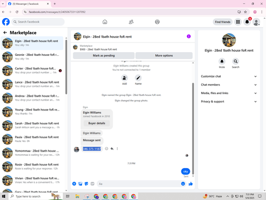This screenshot has width=266, height=200.
Task: Open Geonie house for rent conversation
Action: click(x=32, y=57)
